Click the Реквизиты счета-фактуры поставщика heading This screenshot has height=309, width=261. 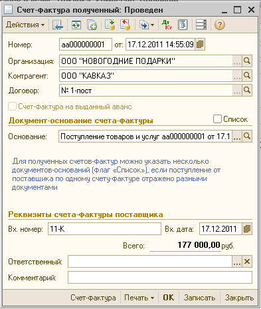(x=86, y=214)
